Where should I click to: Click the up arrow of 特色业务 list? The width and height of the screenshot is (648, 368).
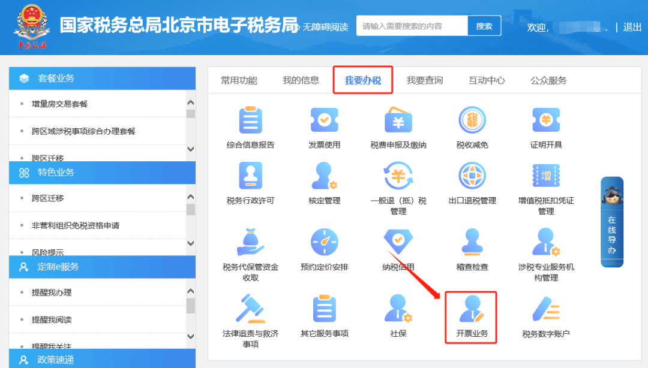tap(191, 197)
